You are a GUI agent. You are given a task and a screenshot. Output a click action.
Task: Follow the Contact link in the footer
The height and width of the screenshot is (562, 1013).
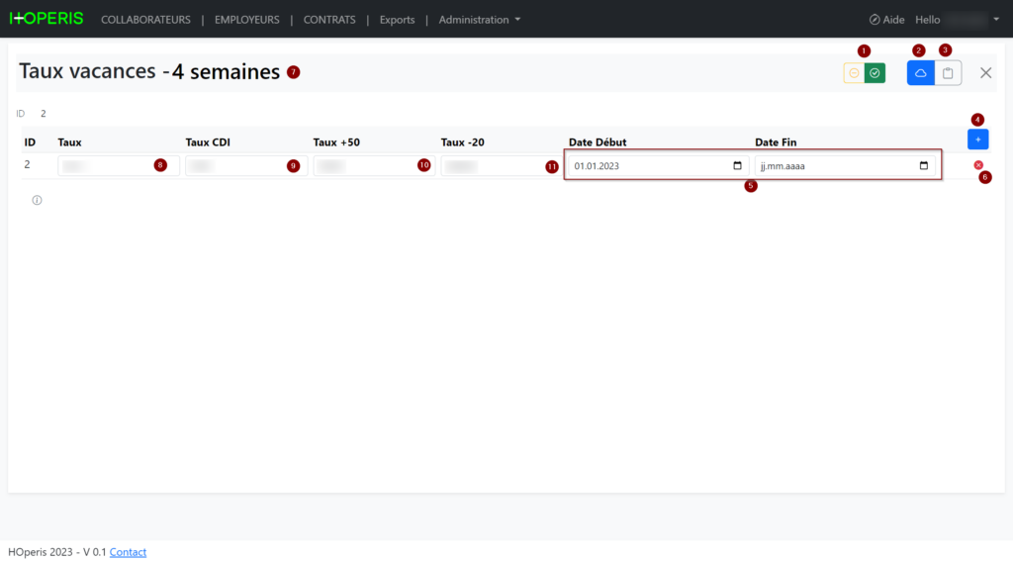128,552
